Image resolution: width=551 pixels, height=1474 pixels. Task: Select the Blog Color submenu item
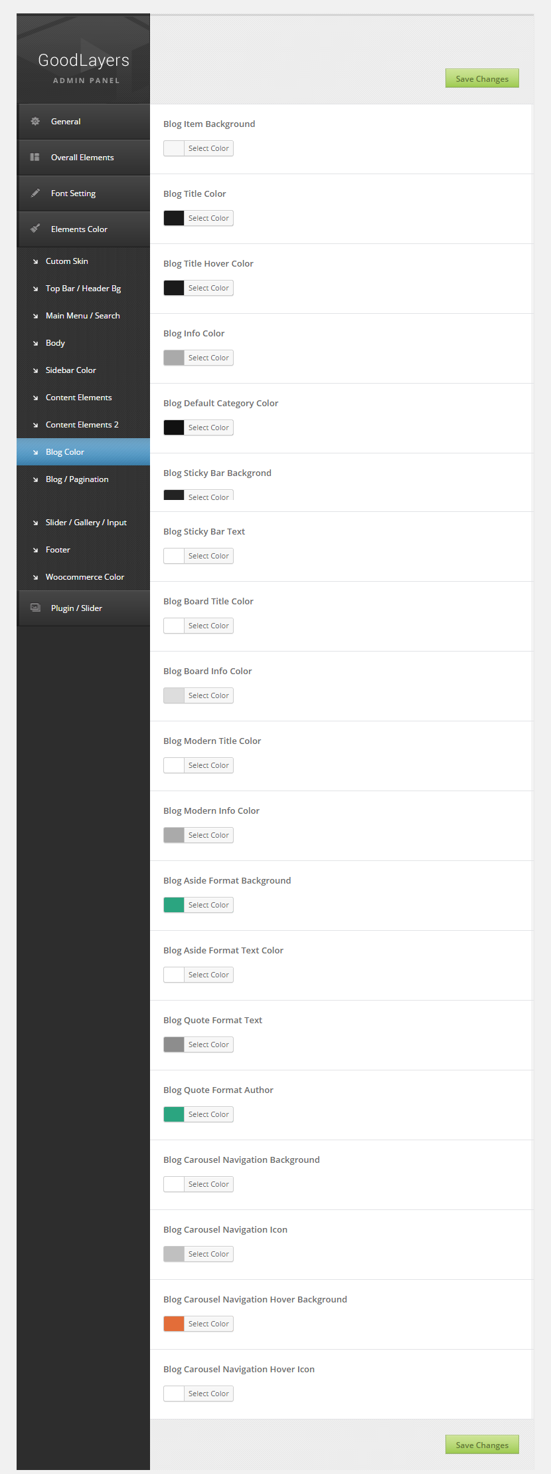pyautogui.click(x=65, y=452)
